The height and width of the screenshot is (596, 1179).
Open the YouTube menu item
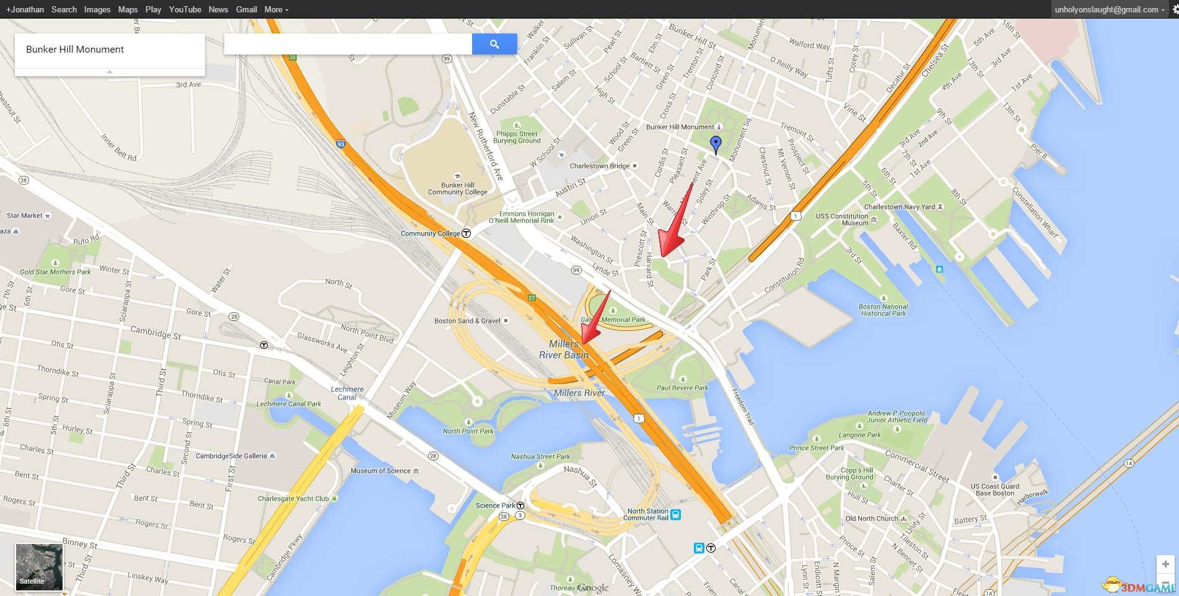(x=185, y=9)
